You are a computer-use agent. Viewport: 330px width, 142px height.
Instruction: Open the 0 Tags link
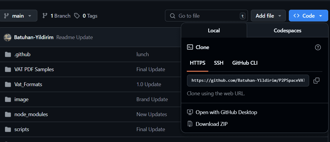click(86, 16)
